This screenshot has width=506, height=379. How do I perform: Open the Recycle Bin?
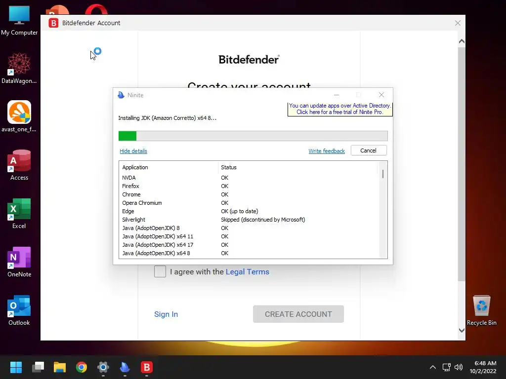coord(481,310)
